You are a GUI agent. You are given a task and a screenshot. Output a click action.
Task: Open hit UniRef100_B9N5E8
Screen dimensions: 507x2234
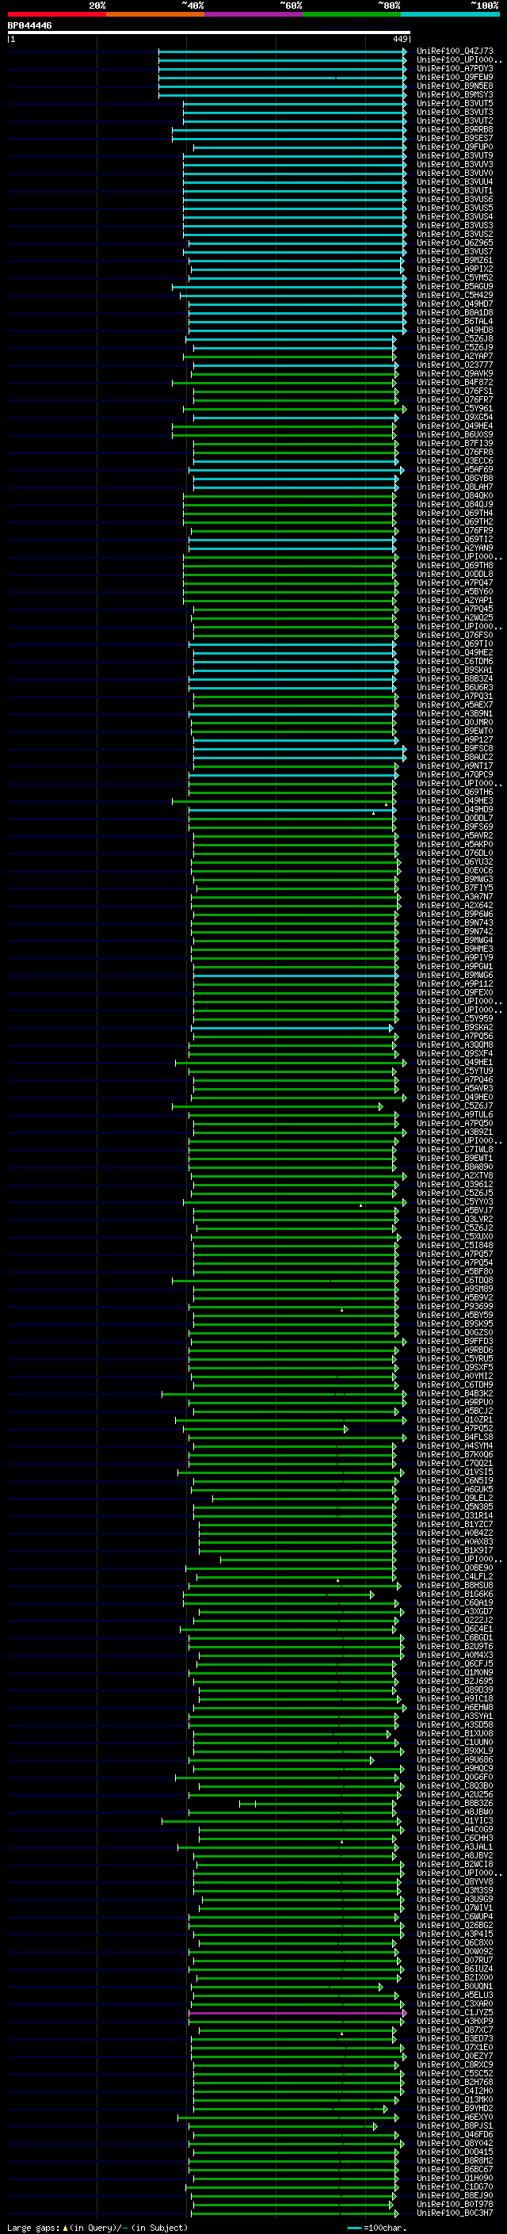(455, 86)
